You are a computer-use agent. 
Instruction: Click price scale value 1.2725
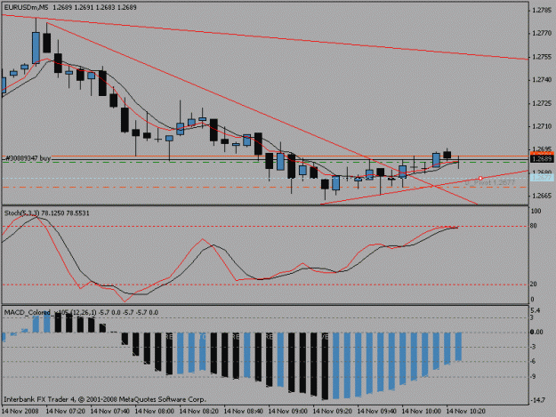542,103
